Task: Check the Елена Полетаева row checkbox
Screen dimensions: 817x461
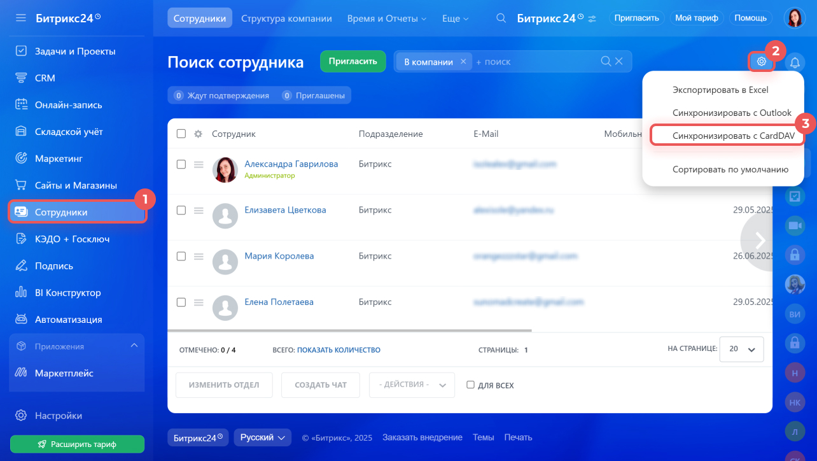Action: coord(181,302)
